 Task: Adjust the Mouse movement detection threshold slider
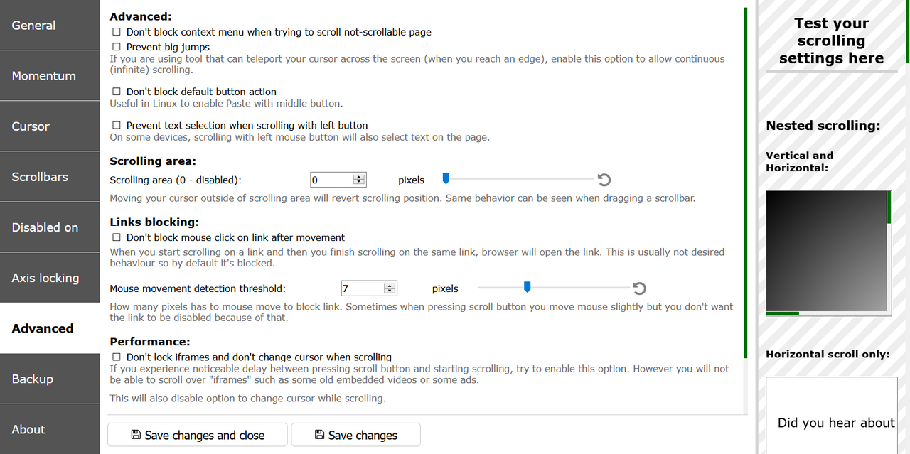click(553, 288)
